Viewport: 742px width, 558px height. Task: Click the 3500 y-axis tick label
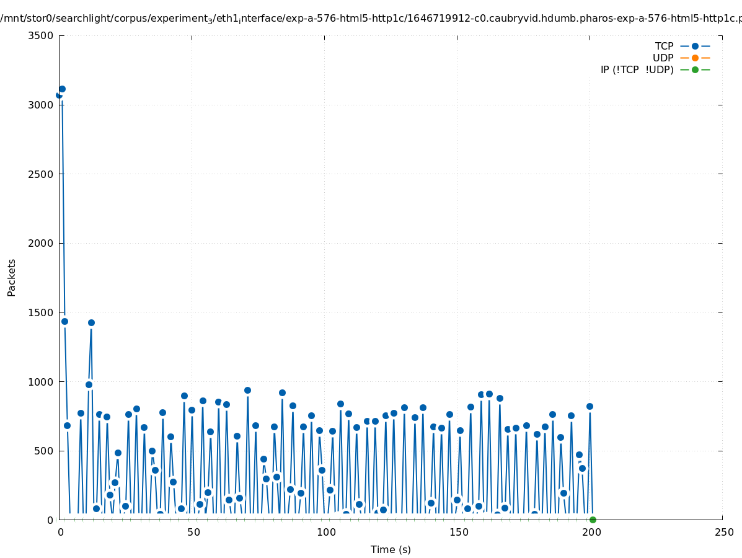[x=41, y=35]
